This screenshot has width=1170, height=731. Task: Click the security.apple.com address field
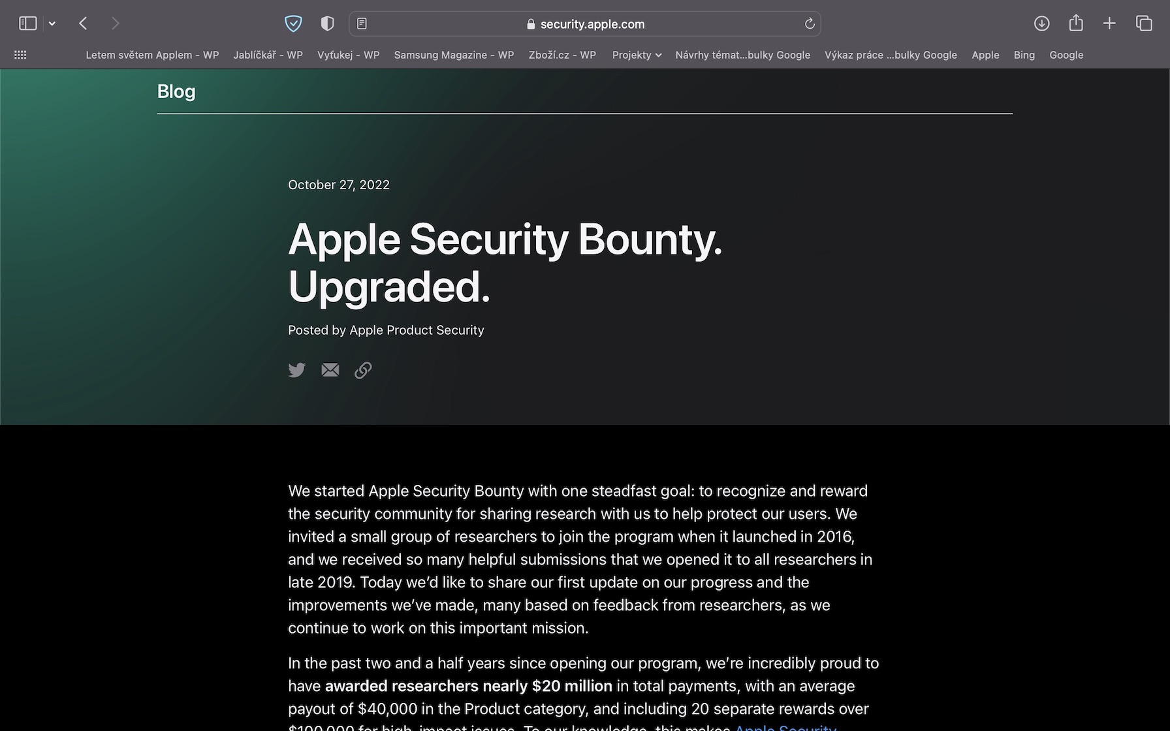585,23
